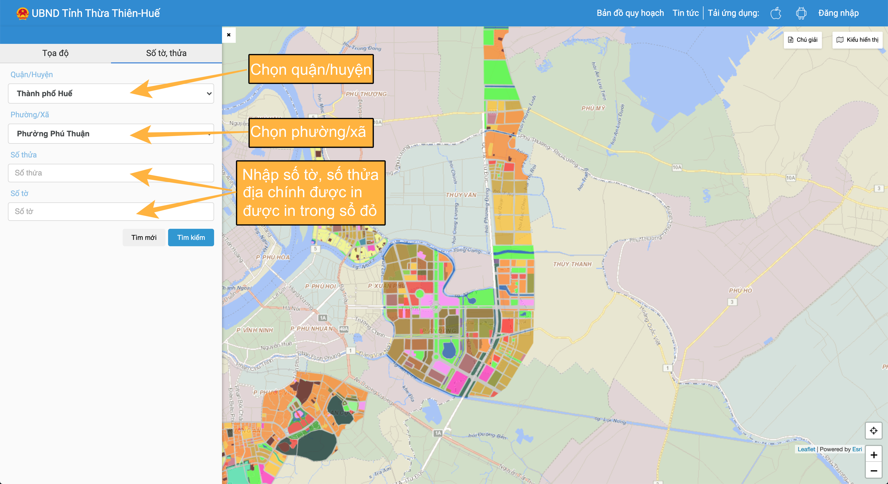Click the Đăng nhập login link

click(x=838, y=13)
